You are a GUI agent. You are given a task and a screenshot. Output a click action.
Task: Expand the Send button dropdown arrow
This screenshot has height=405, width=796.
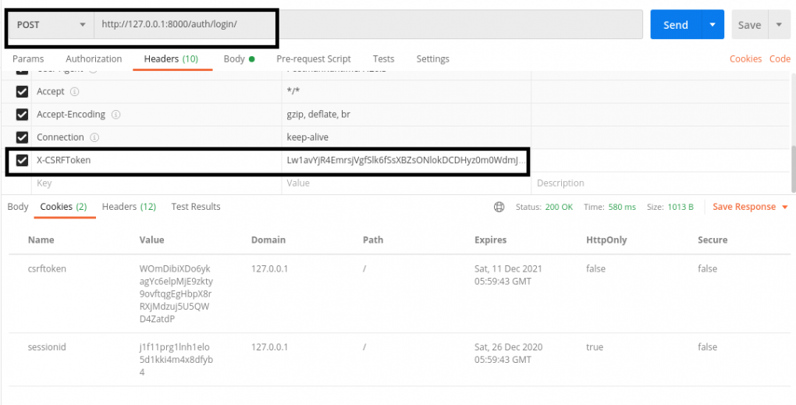coord(712,25)
